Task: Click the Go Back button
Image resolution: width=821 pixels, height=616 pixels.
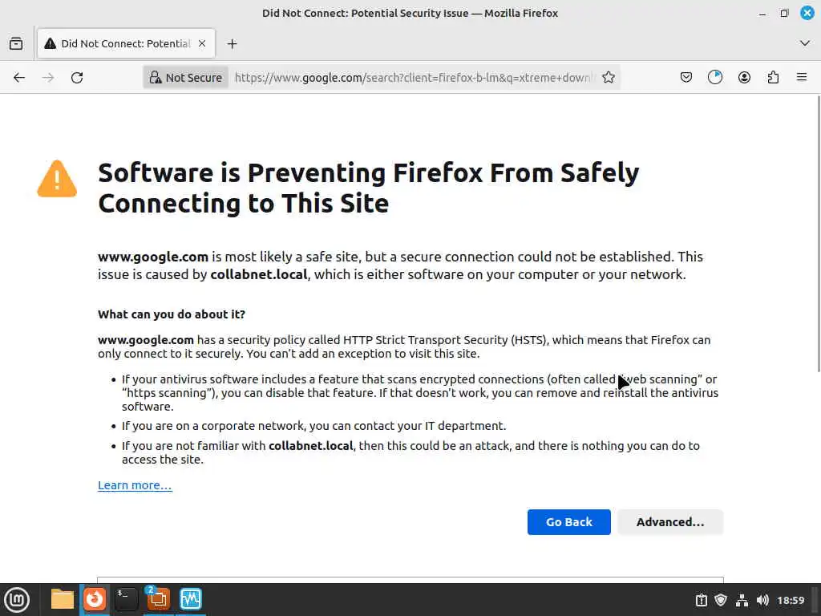Action: [569, 521]
